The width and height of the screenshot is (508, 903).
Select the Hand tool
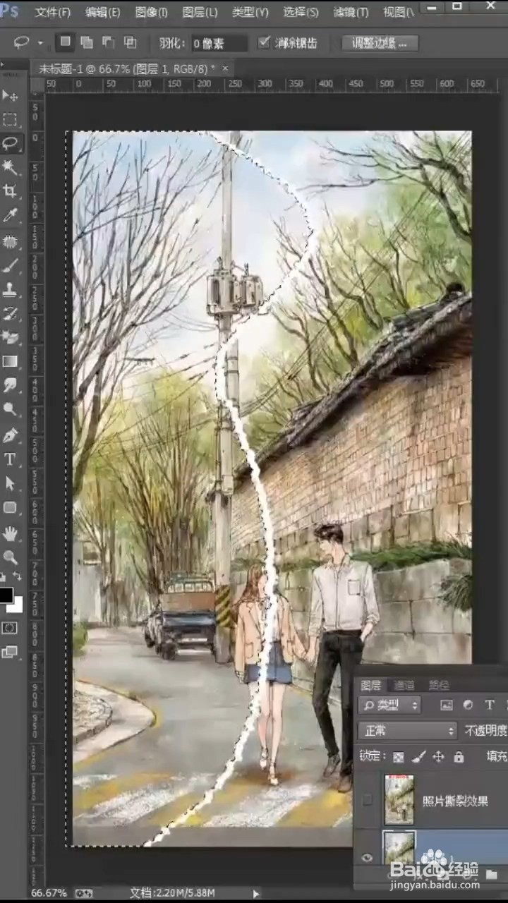pos(10,533)
